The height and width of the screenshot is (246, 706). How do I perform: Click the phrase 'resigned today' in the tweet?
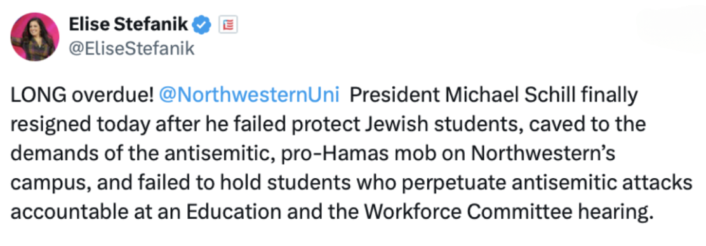[80, 124]
